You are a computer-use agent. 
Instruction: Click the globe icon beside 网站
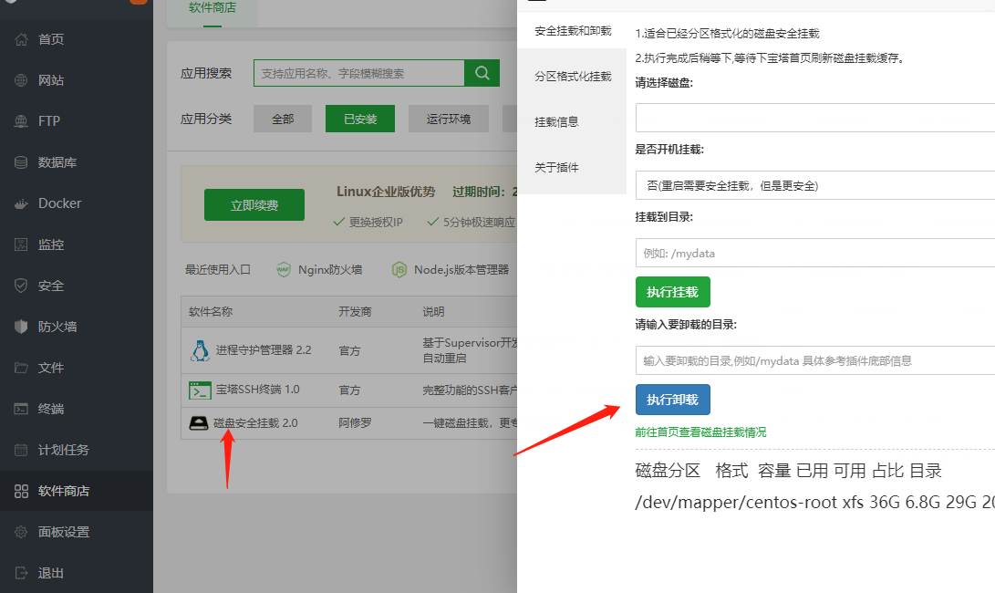(21, 80)
